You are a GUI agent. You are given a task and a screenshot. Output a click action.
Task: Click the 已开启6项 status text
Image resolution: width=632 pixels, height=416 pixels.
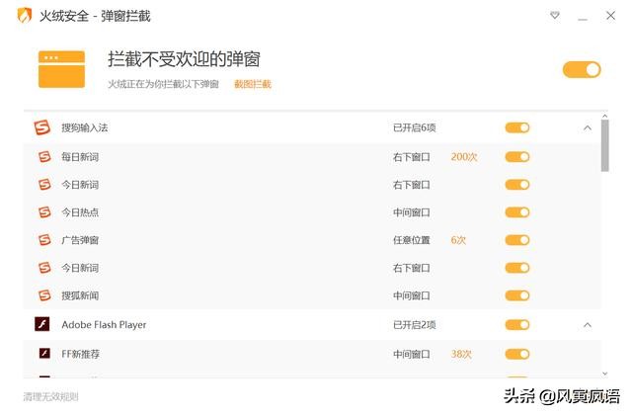pyautogui.click(x=415, y=127)
